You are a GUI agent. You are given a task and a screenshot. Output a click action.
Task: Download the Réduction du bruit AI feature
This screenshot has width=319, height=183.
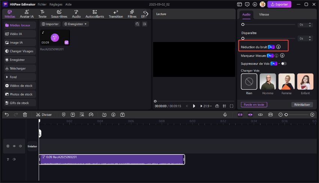click(x=278, y=47)
